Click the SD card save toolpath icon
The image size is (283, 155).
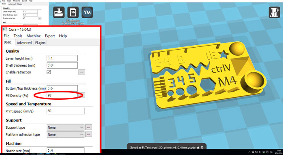tap(73, 12)
